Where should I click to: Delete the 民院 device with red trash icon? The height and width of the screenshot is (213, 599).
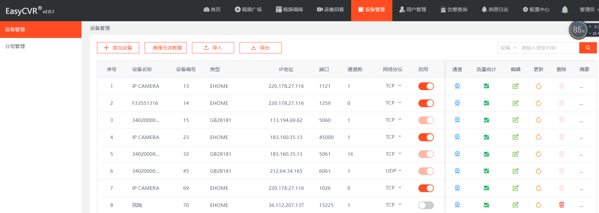562,205
